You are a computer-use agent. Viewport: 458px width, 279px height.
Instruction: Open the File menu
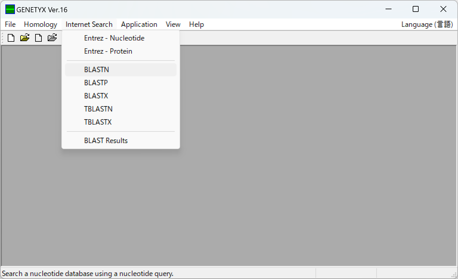coord(10,24)
